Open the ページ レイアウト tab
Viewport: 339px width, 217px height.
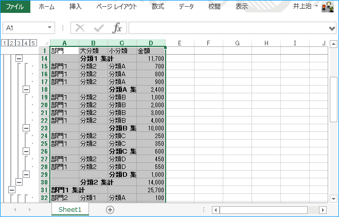(x=117, y=7)
